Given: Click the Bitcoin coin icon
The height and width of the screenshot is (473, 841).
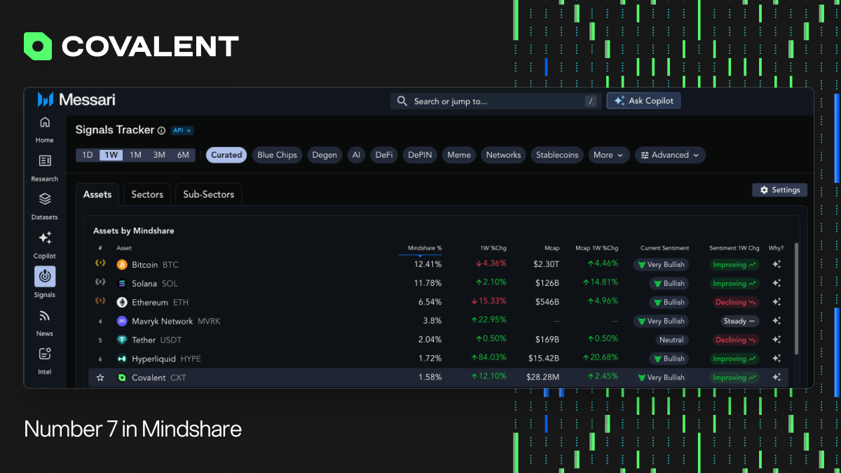Looking at the screenshot, I should 122,265.
